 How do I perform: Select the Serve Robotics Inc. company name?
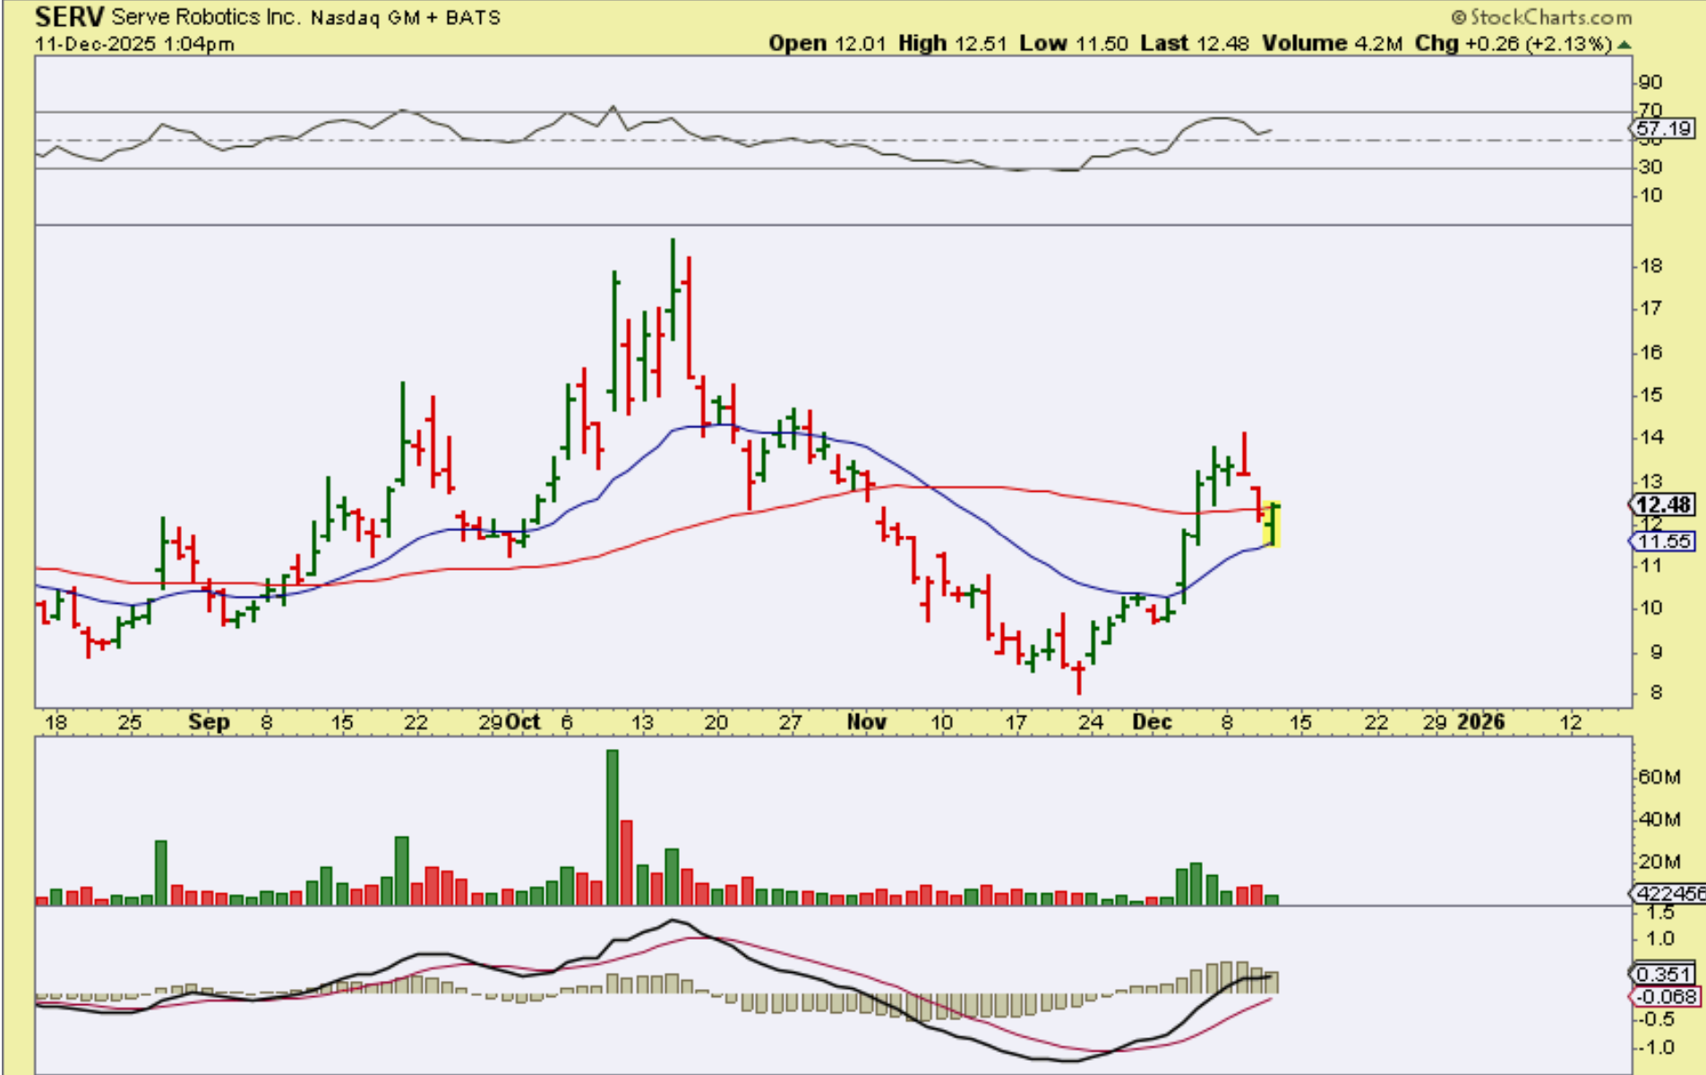pos(206,17)
